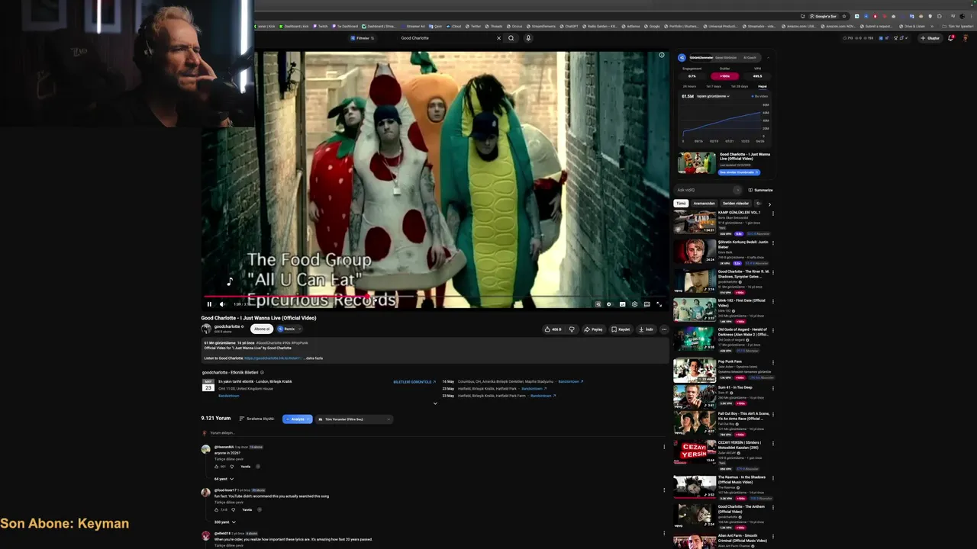
Task: Seek on the red video progress bar
Action: [435, 297]
